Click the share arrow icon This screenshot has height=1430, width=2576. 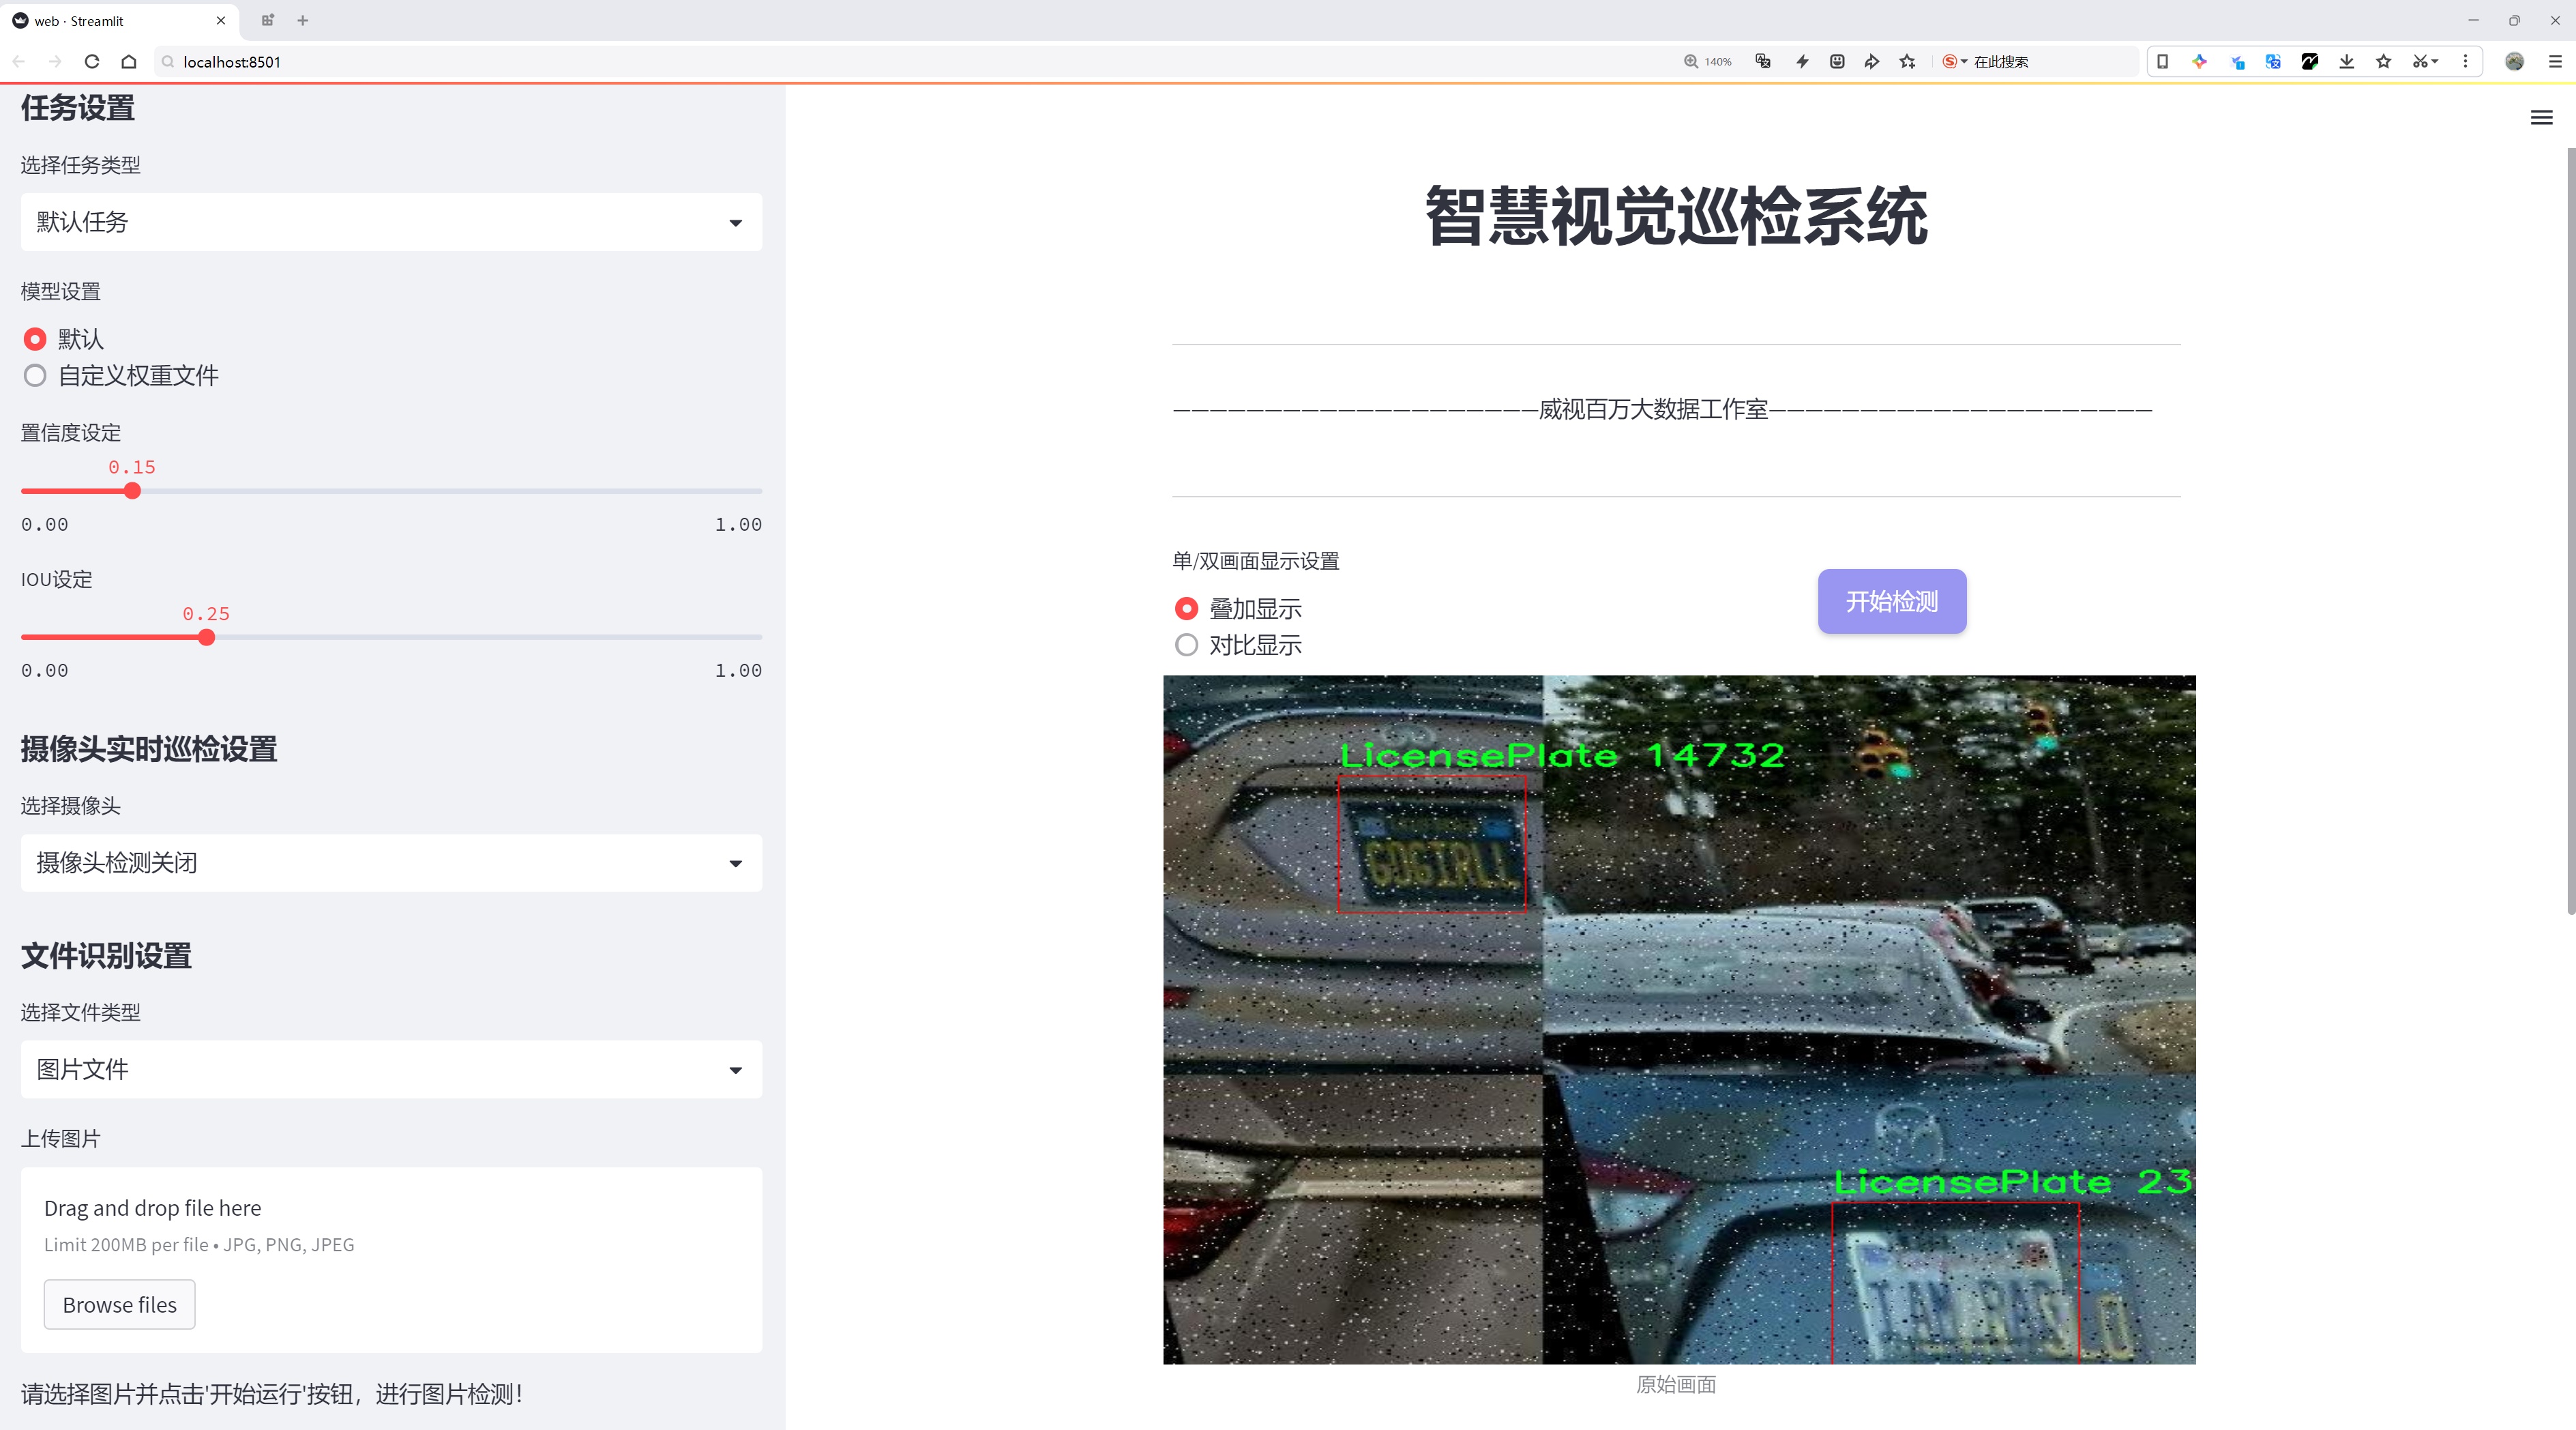(x=1872, y=62)
